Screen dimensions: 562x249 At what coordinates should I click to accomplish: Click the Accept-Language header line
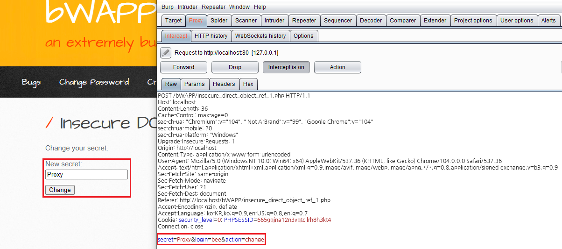pyautogui.click(x=232, y=213)
